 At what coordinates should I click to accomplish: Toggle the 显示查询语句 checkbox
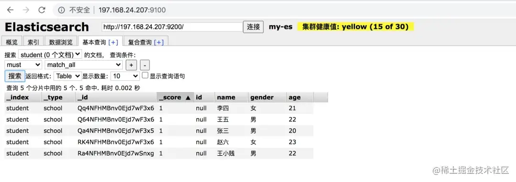click(145, 75)
